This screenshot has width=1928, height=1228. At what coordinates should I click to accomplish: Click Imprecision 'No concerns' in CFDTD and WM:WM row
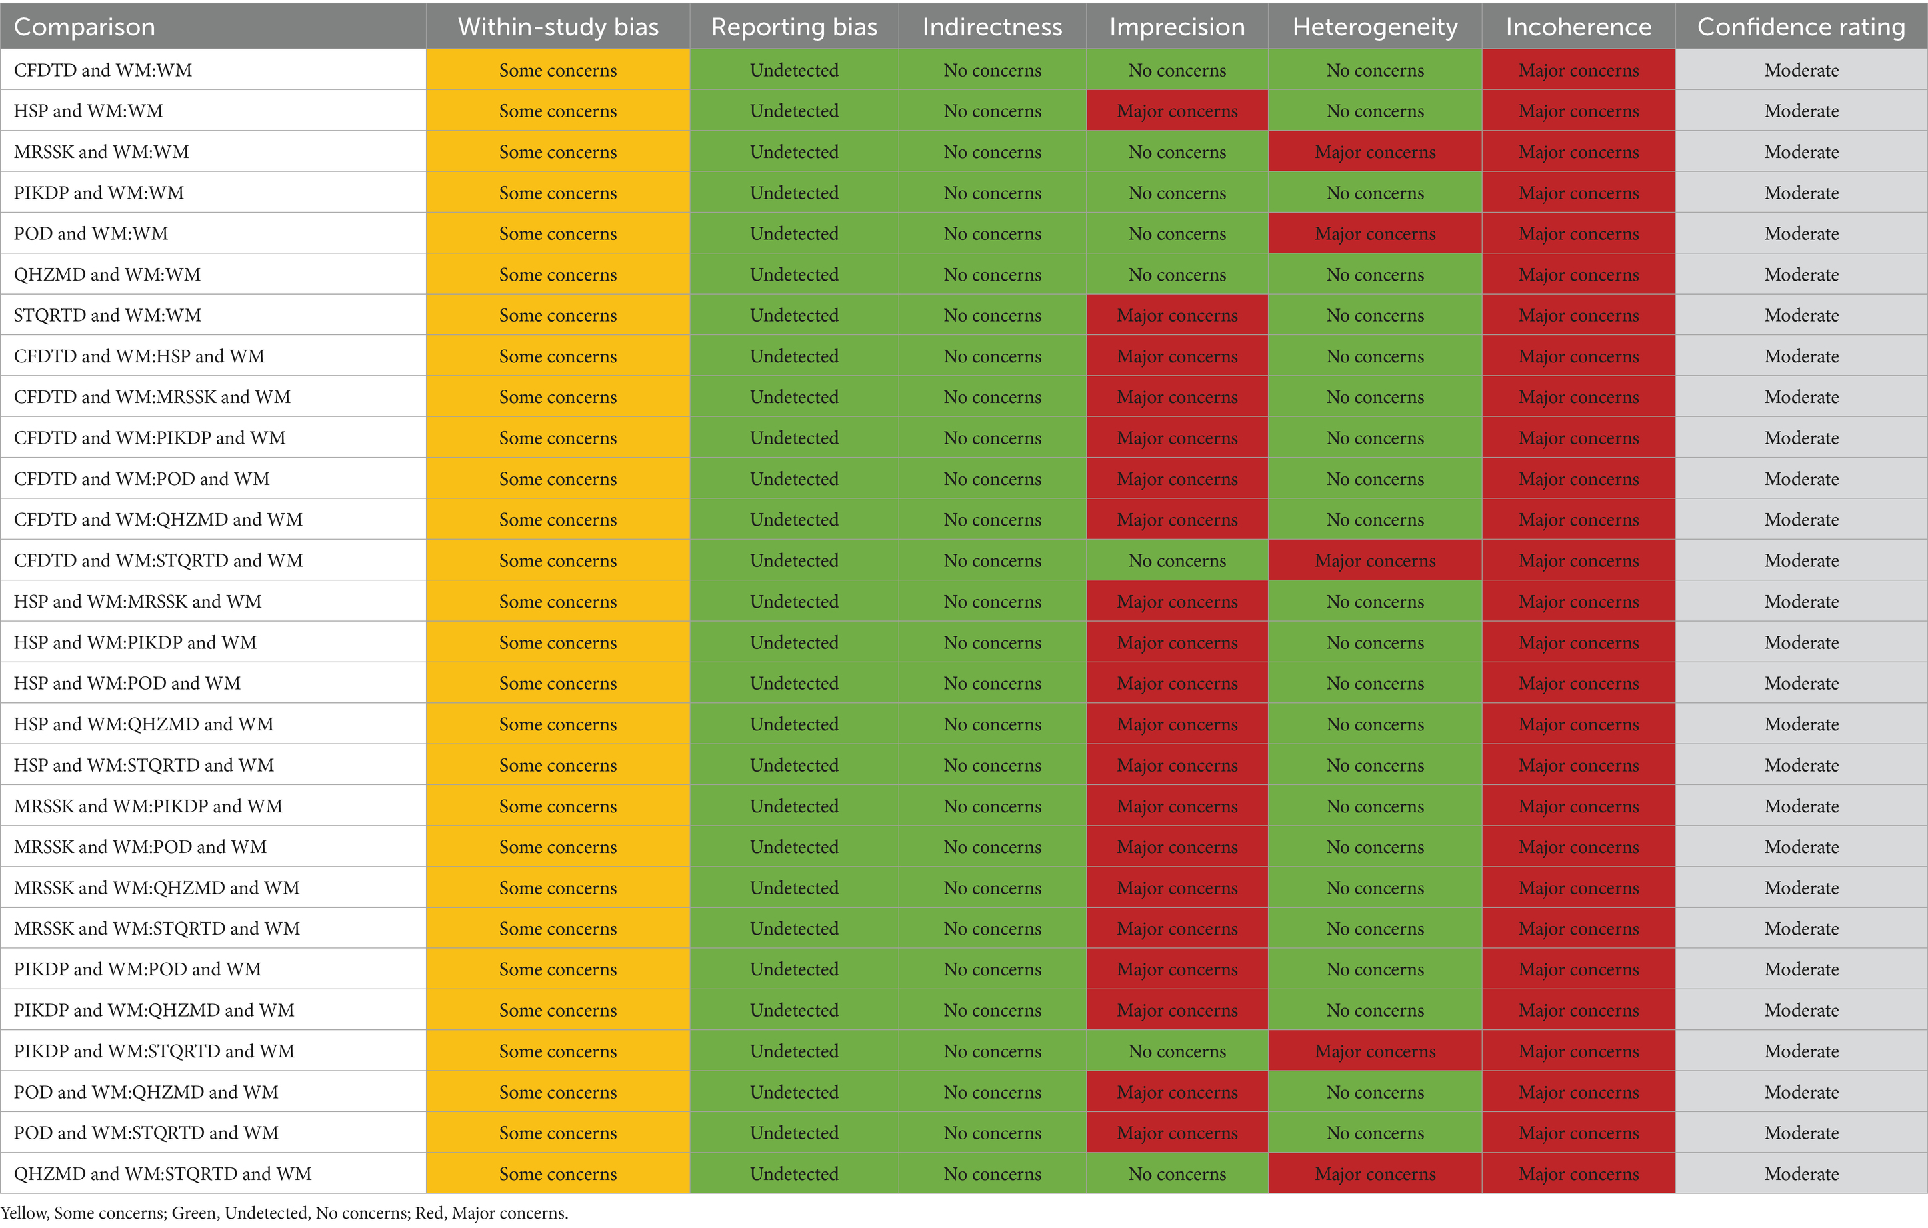1177,71
